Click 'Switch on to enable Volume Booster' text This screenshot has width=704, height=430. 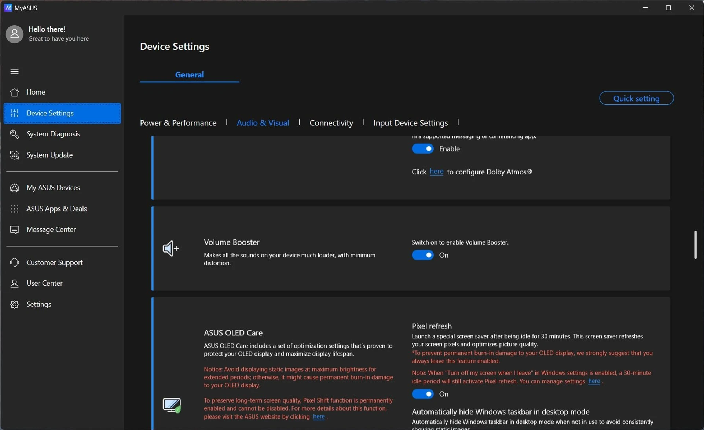click(x=460, y=242)
